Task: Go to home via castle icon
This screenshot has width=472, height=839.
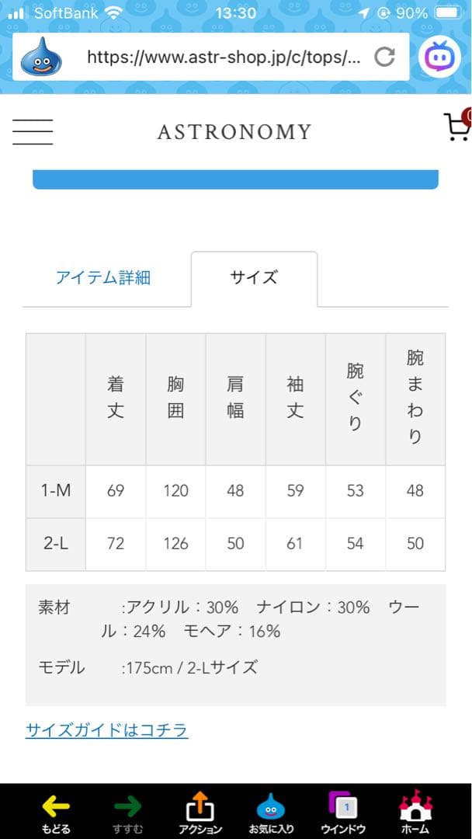Action: tap(415, 813)
